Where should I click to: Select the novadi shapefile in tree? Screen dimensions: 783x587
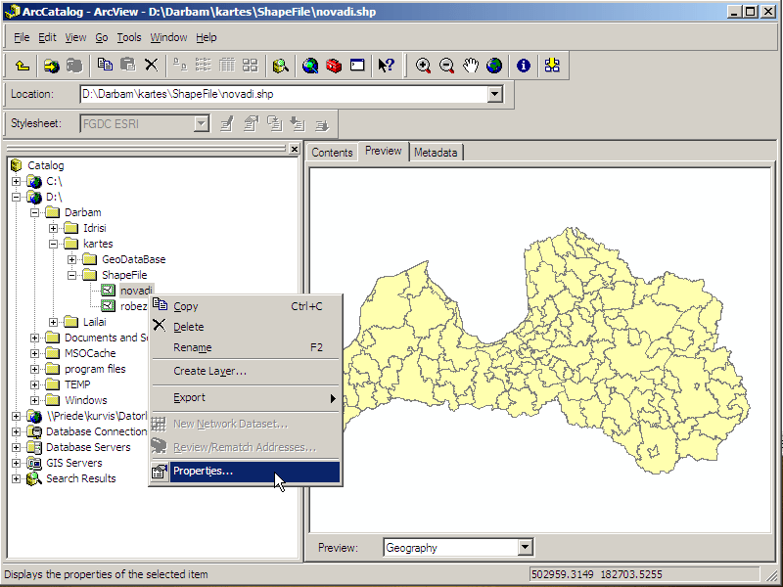[x=136, y=291]
